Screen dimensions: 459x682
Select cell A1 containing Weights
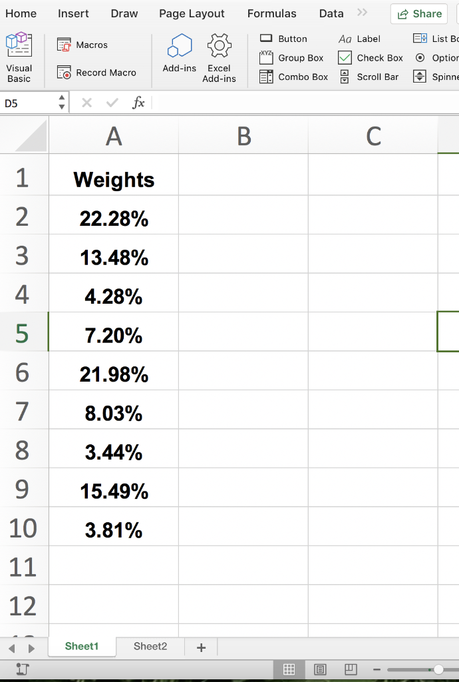[x=113, y=178]
